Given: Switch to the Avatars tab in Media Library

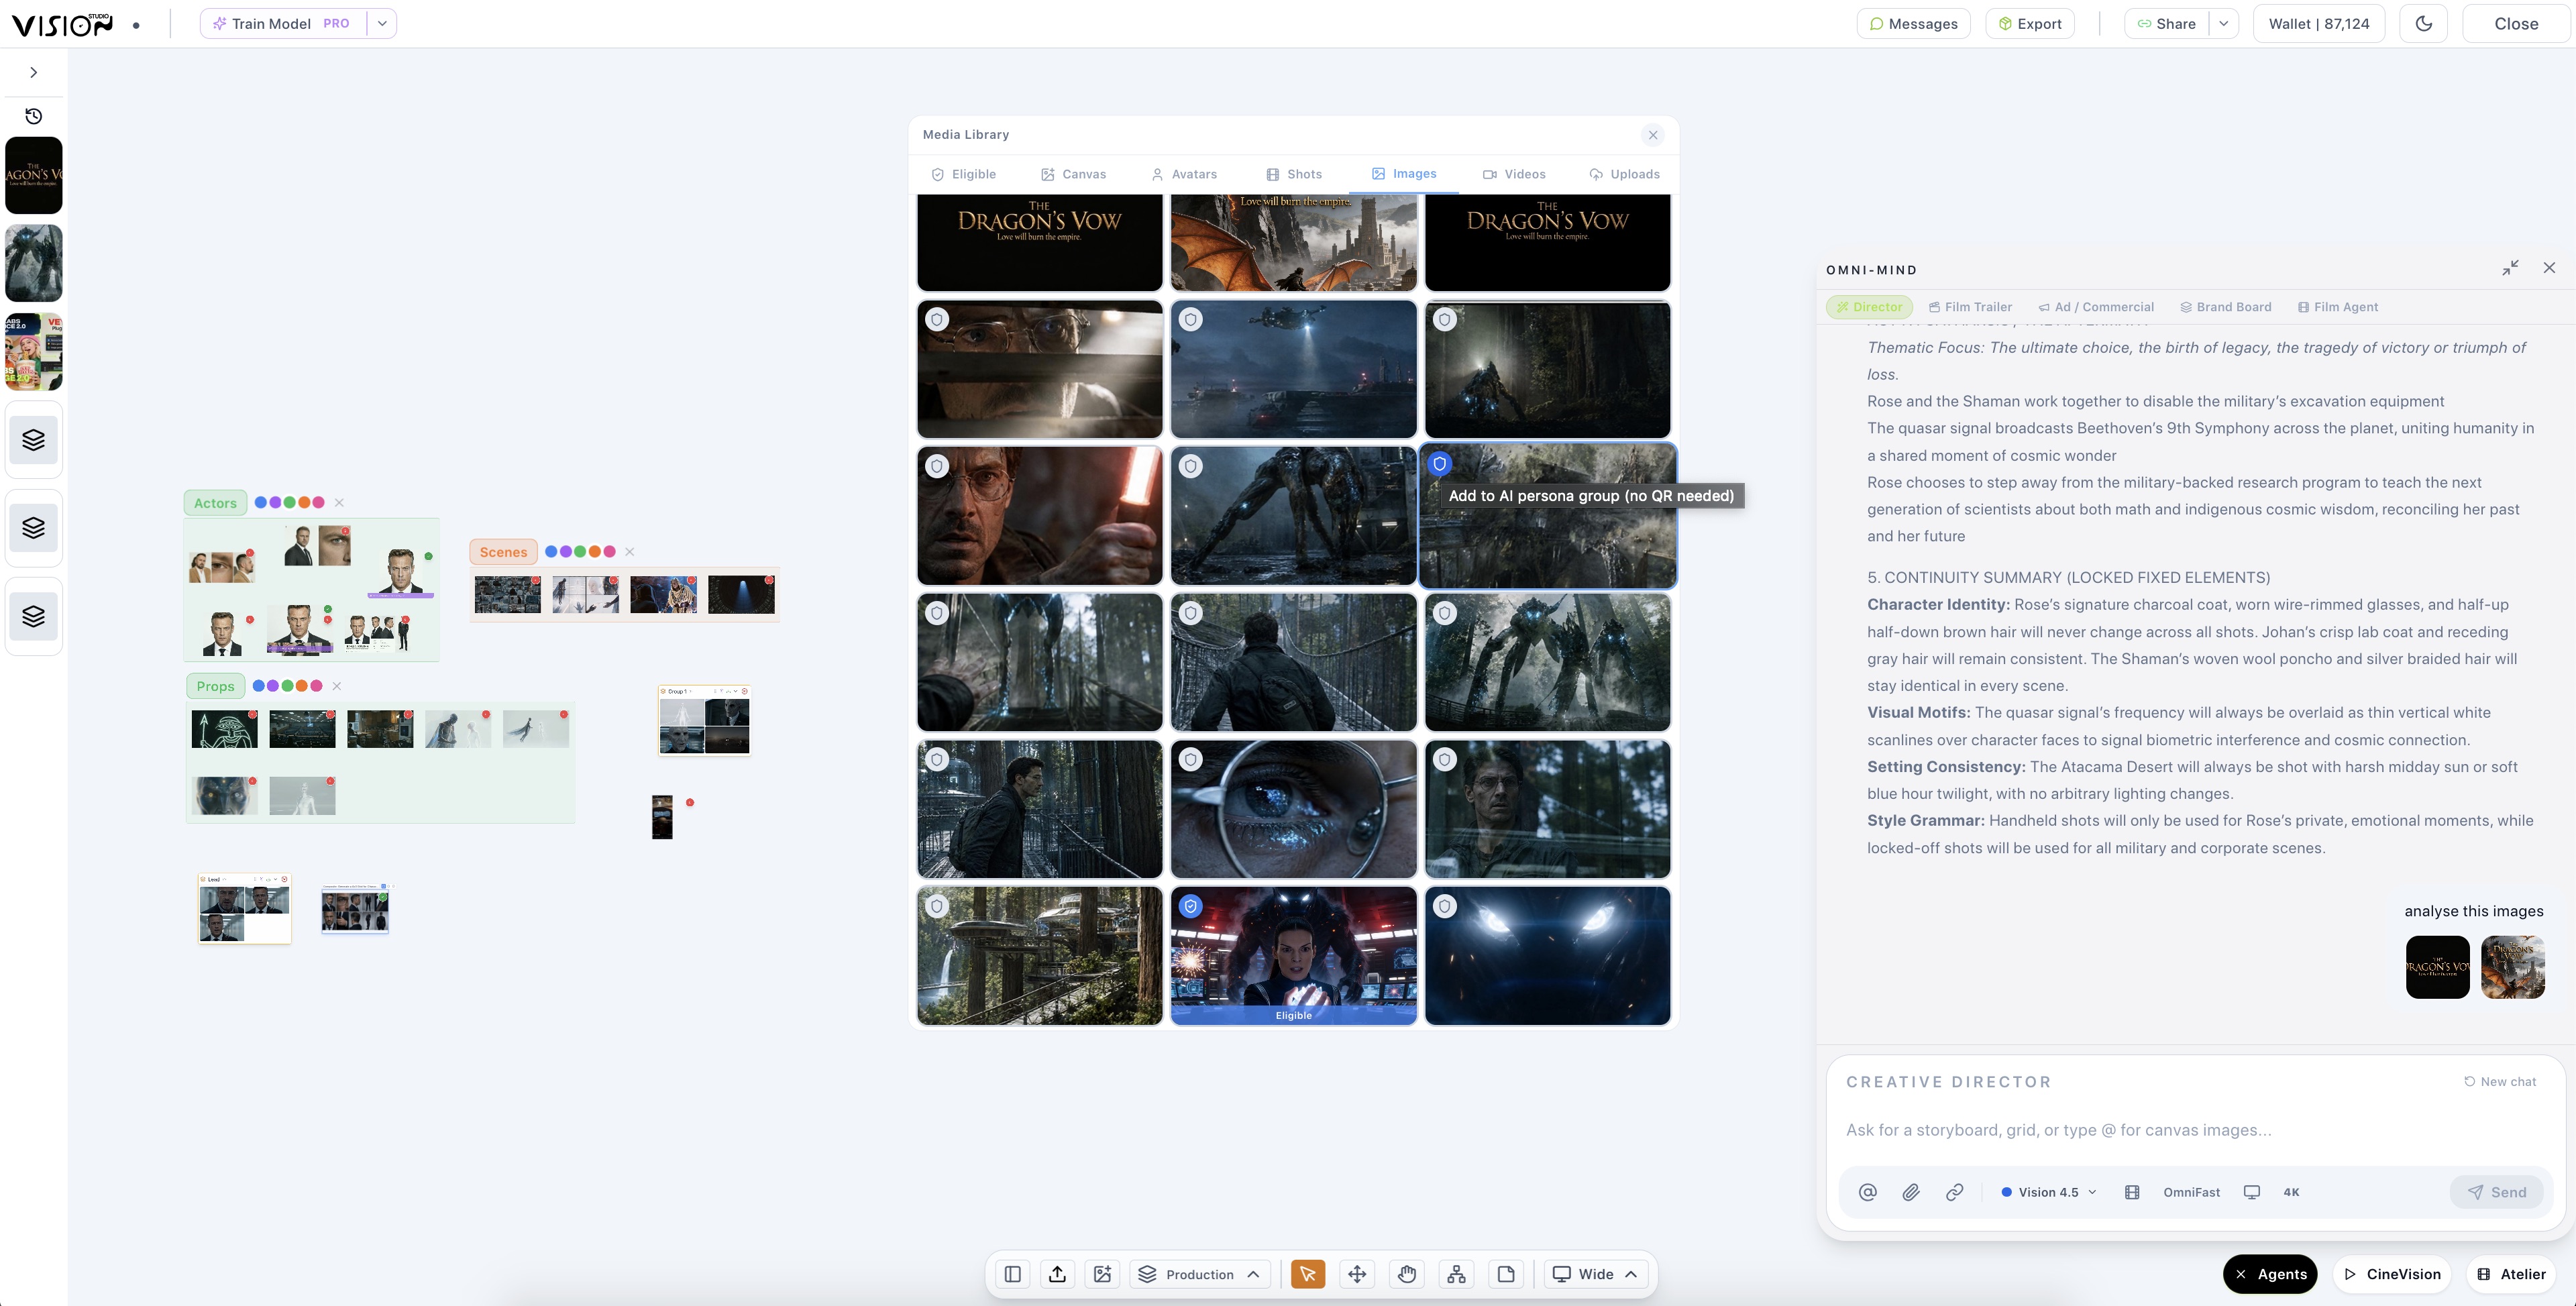Looking at the screenshot, I should pyautogui.click(x=1184, y=174).
